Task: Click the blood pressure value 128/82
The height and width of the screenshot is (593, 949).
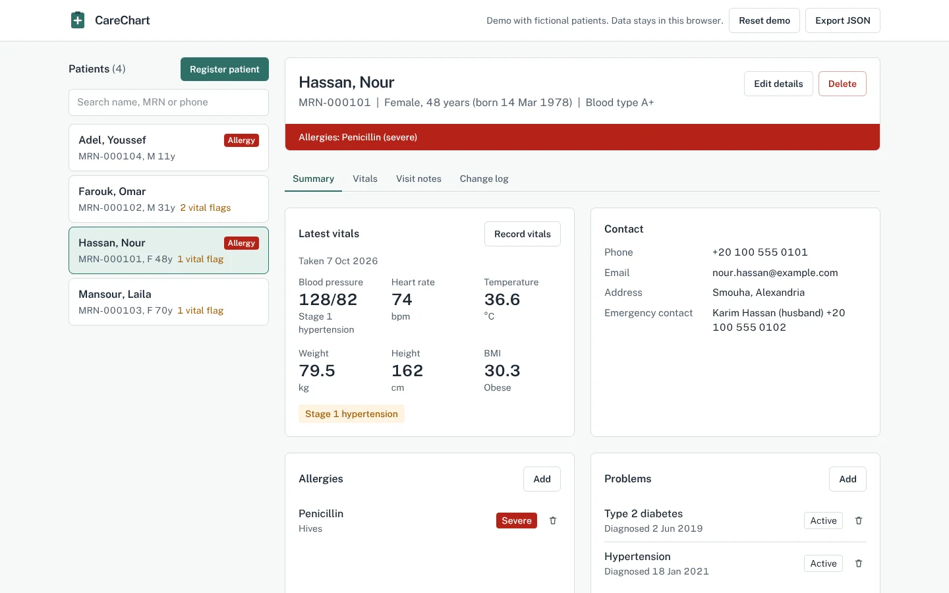Action: click(x=328, y=299)
